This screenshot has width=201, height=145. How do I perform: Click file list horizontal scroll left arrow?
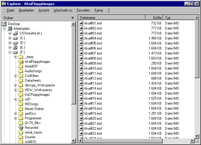point(81,141)
